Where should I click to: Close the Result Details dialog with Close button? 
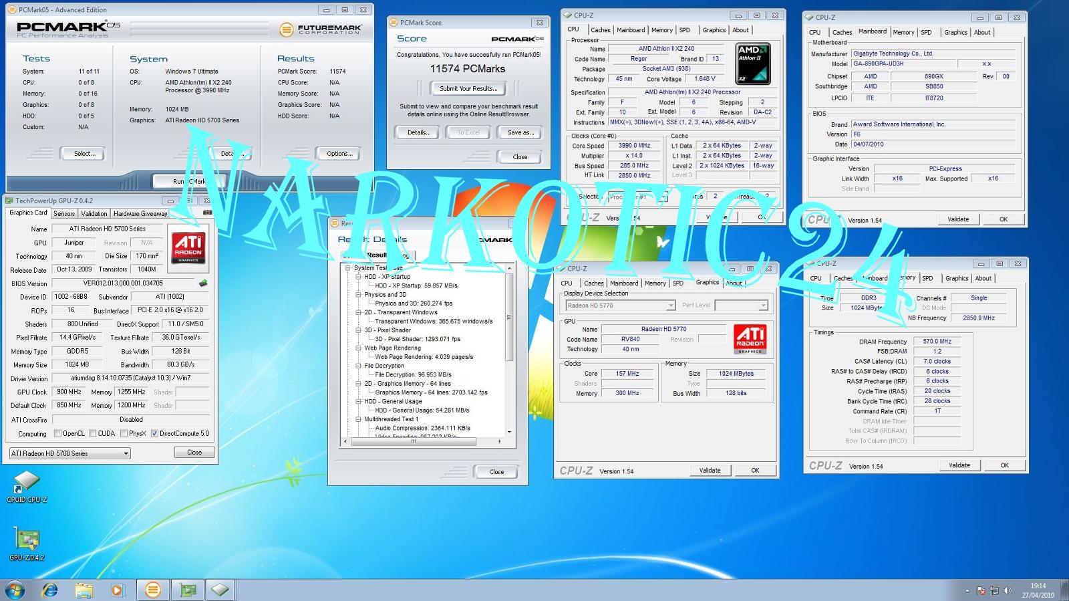(x=496, y=472)
